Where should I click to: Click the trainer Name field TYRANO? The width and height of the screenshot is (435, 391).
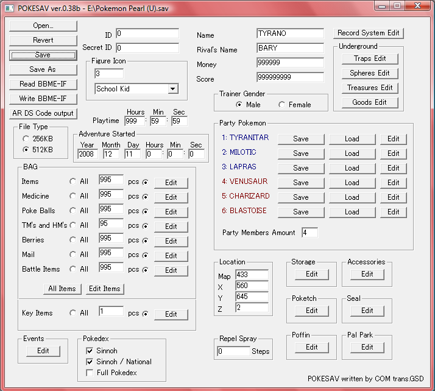[290, 33]
